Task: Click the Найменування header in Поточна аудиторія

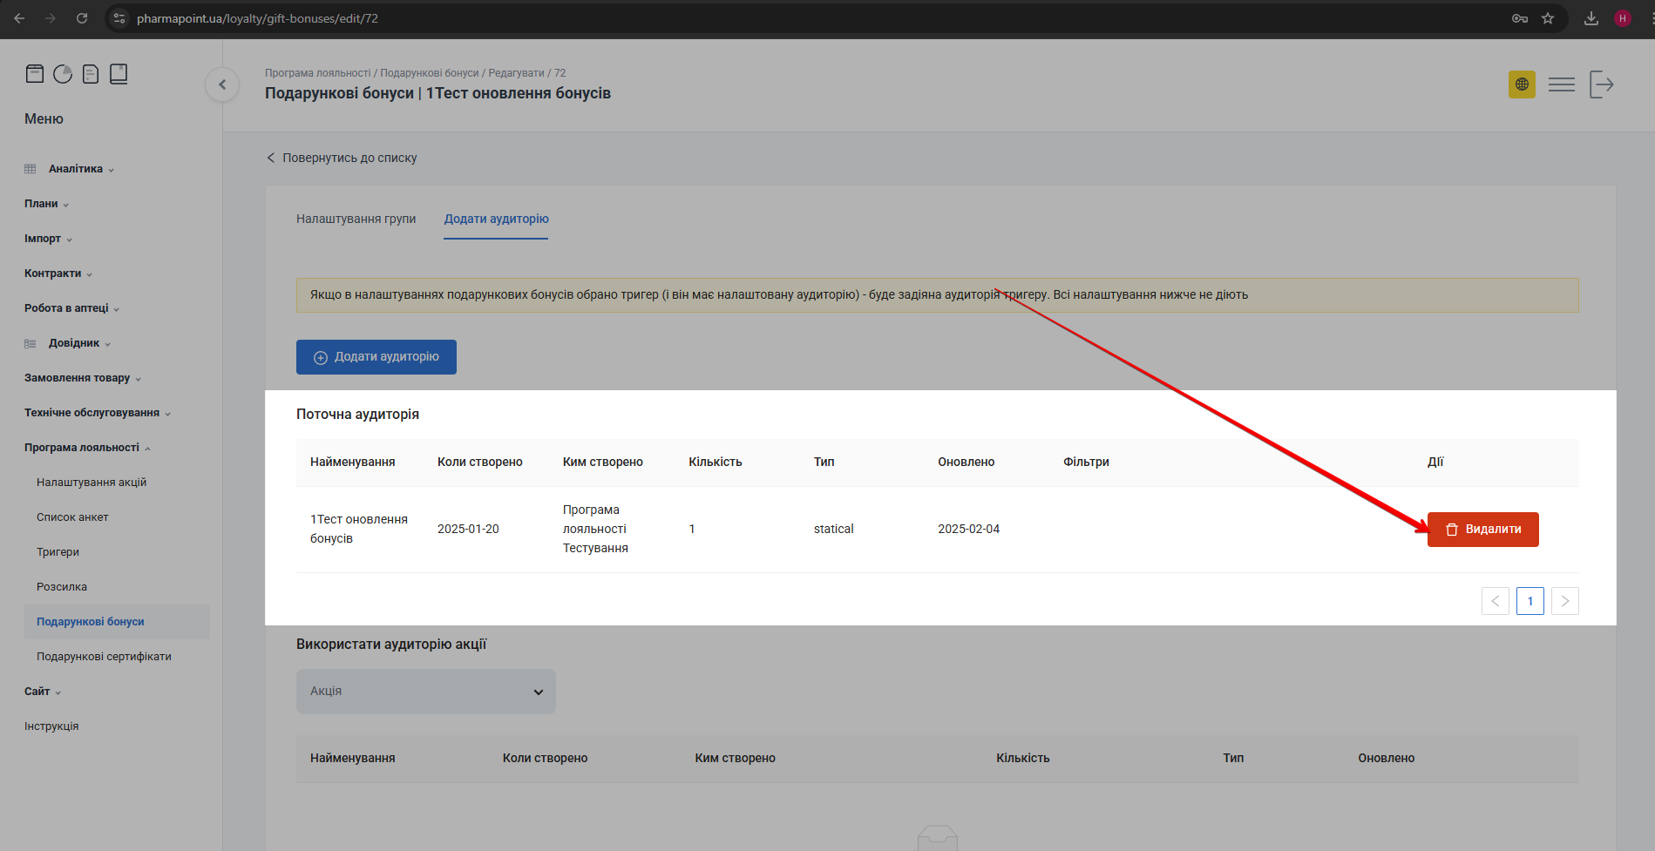Action: point(353,463)
